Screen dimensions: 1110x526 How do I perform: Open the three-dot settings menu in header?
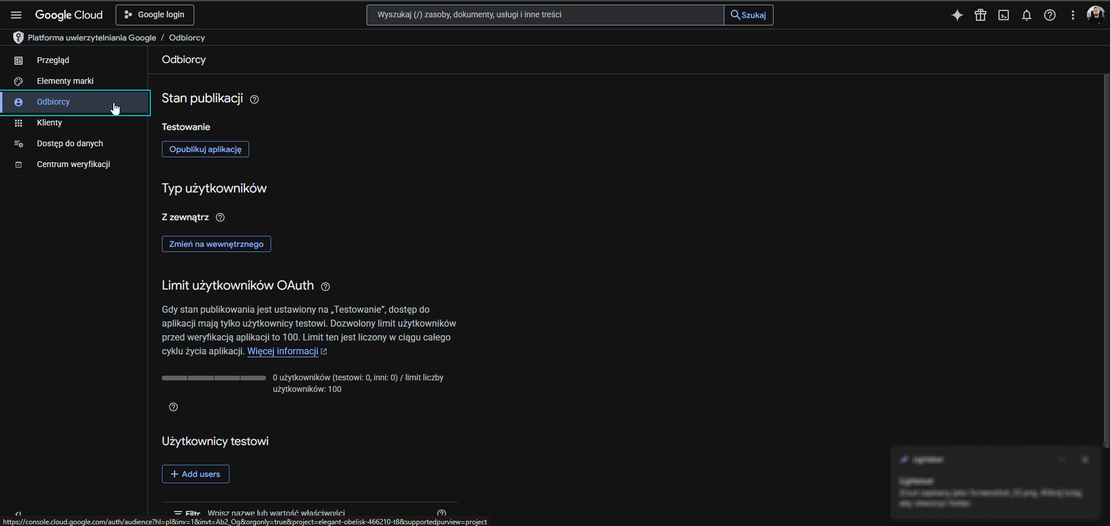click(x=1073, y=15)
